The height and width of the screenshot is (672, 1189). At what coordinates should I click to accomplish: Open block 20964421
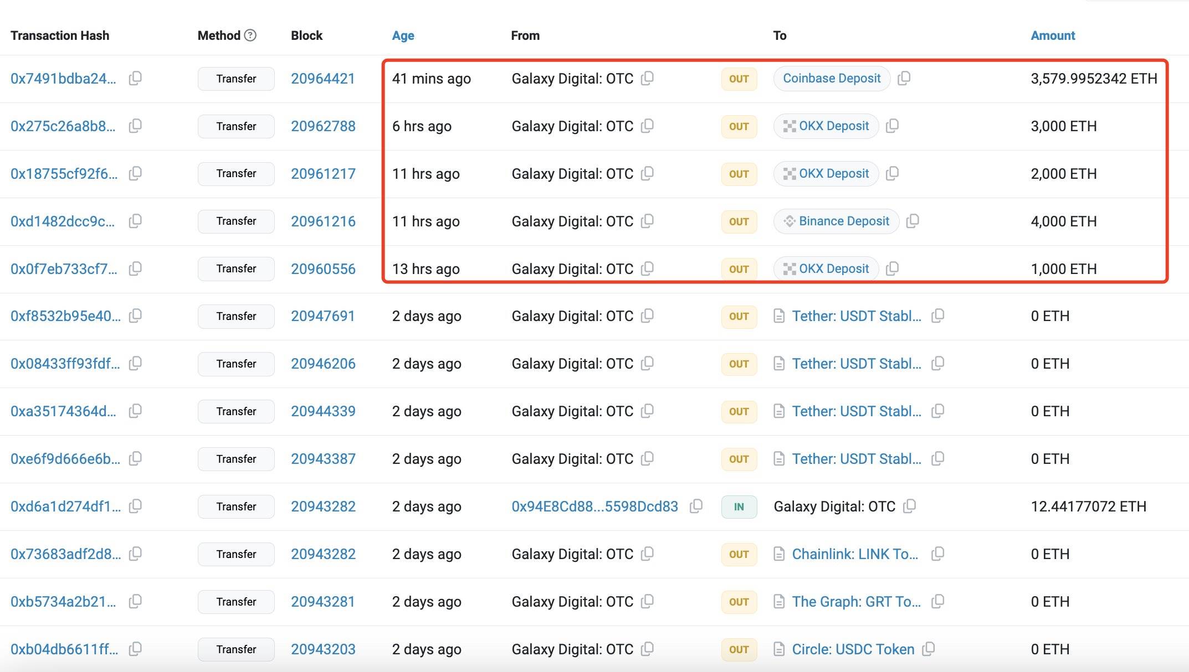[x=322, y=79]
